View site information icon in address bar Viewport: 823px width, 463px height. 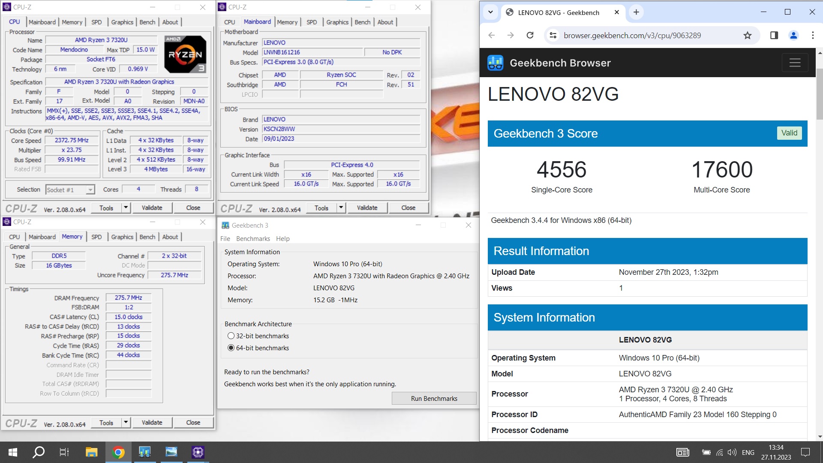(x=553, y=36)
